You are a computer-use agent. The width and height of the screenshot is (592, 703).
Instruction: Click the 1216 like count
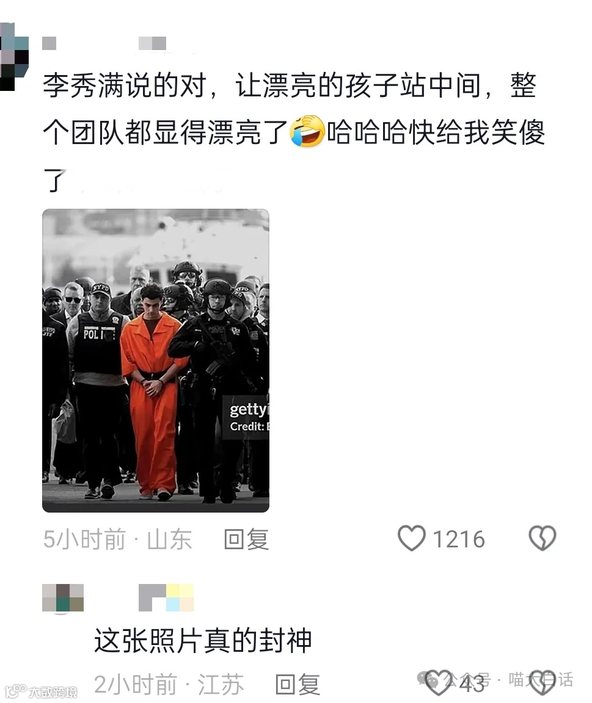pos(459,539)
